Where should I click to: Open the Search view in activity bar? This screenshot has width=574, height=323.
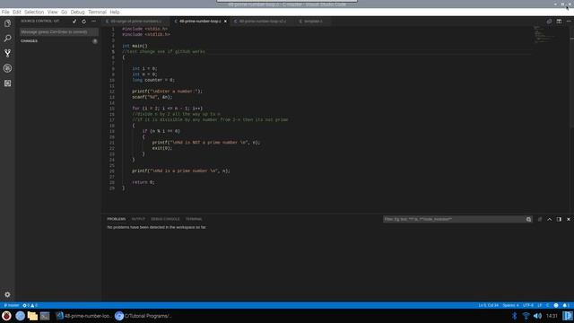pos(7,38)
